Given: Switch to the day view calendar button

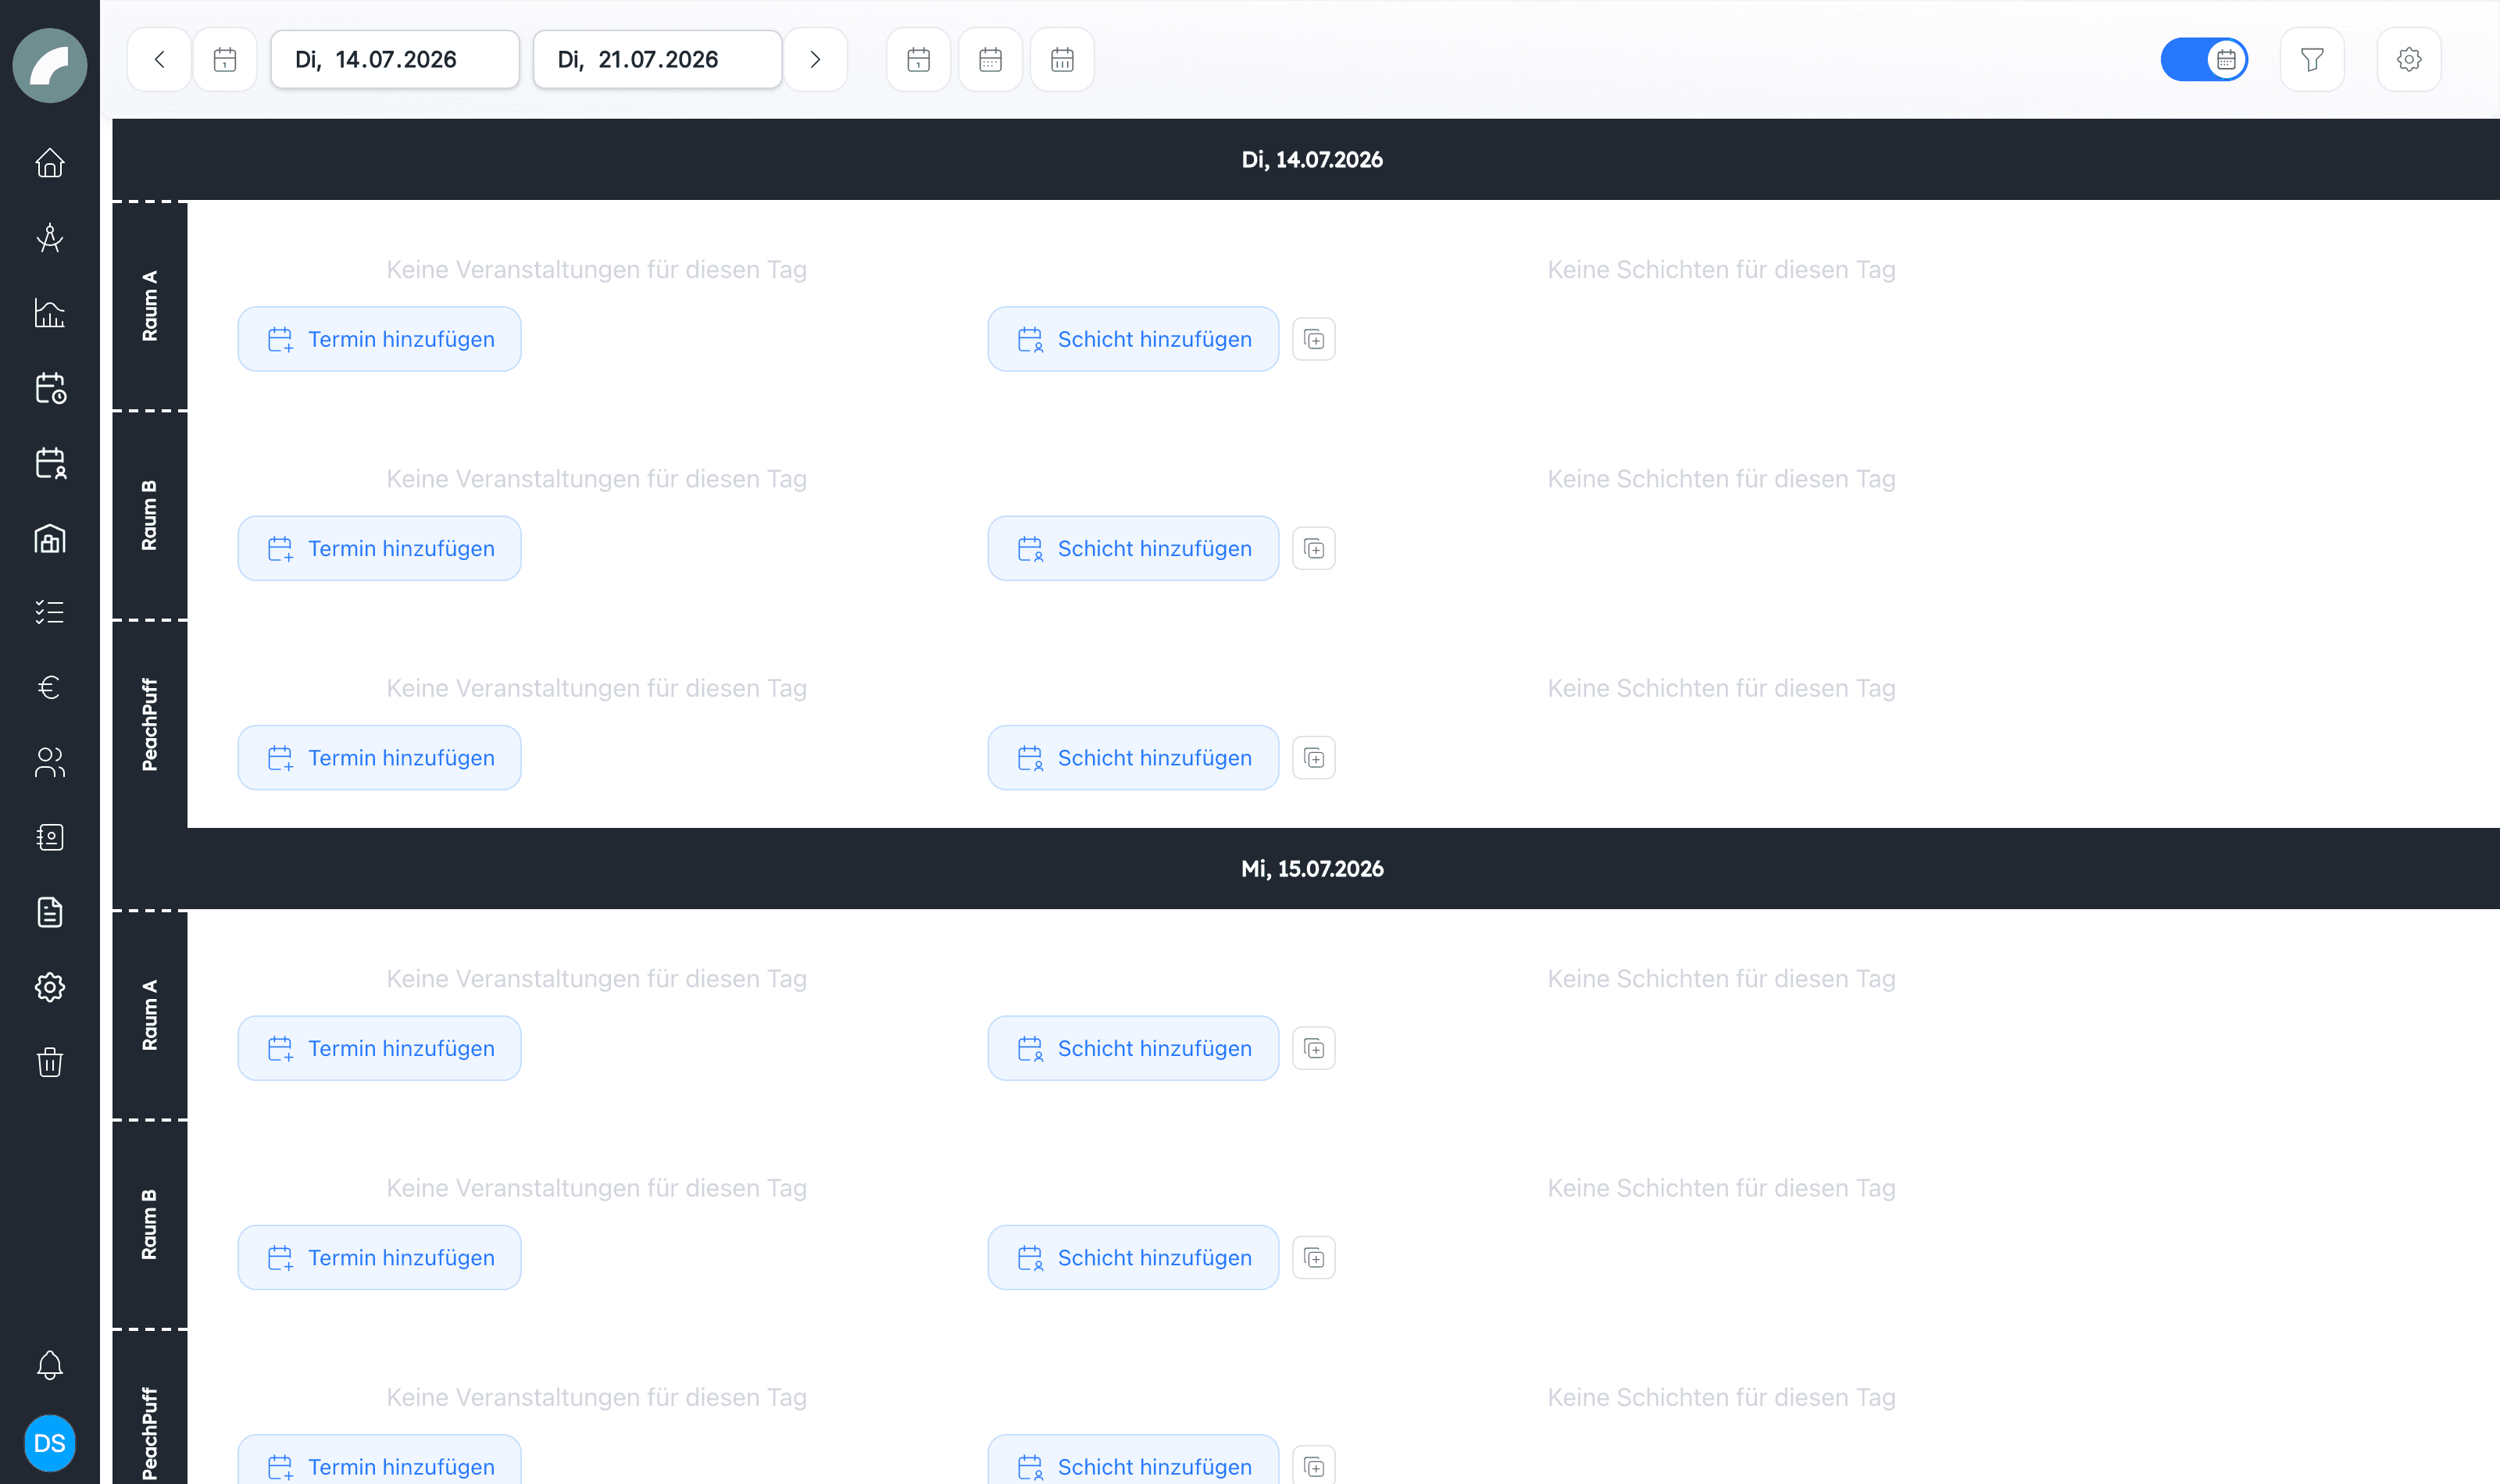Looking at the screenshot, I should tap(918, 60).
